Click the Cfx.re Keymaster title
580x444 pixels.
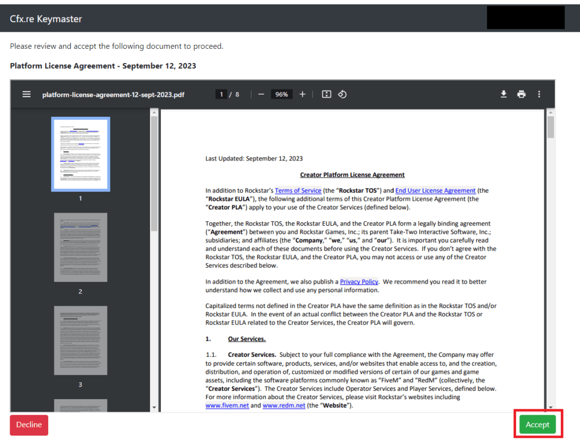pos(46,19)
